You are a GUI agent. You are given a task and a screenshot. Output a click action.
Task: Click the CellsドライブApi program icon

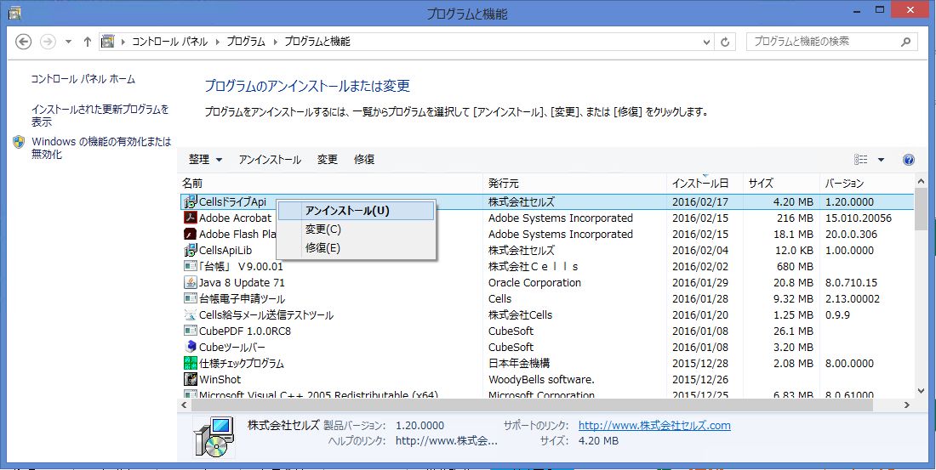click(x=191, y=202)
